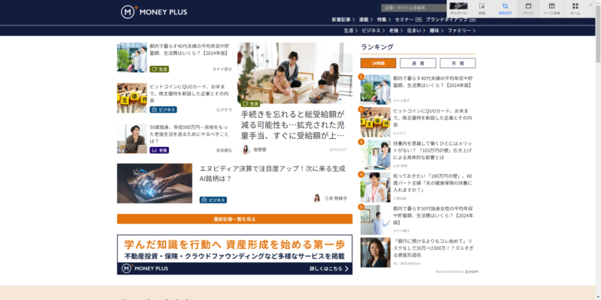Click 三井 智映子 author avatar icon
The image size is (601, 300).
[316, 198]
